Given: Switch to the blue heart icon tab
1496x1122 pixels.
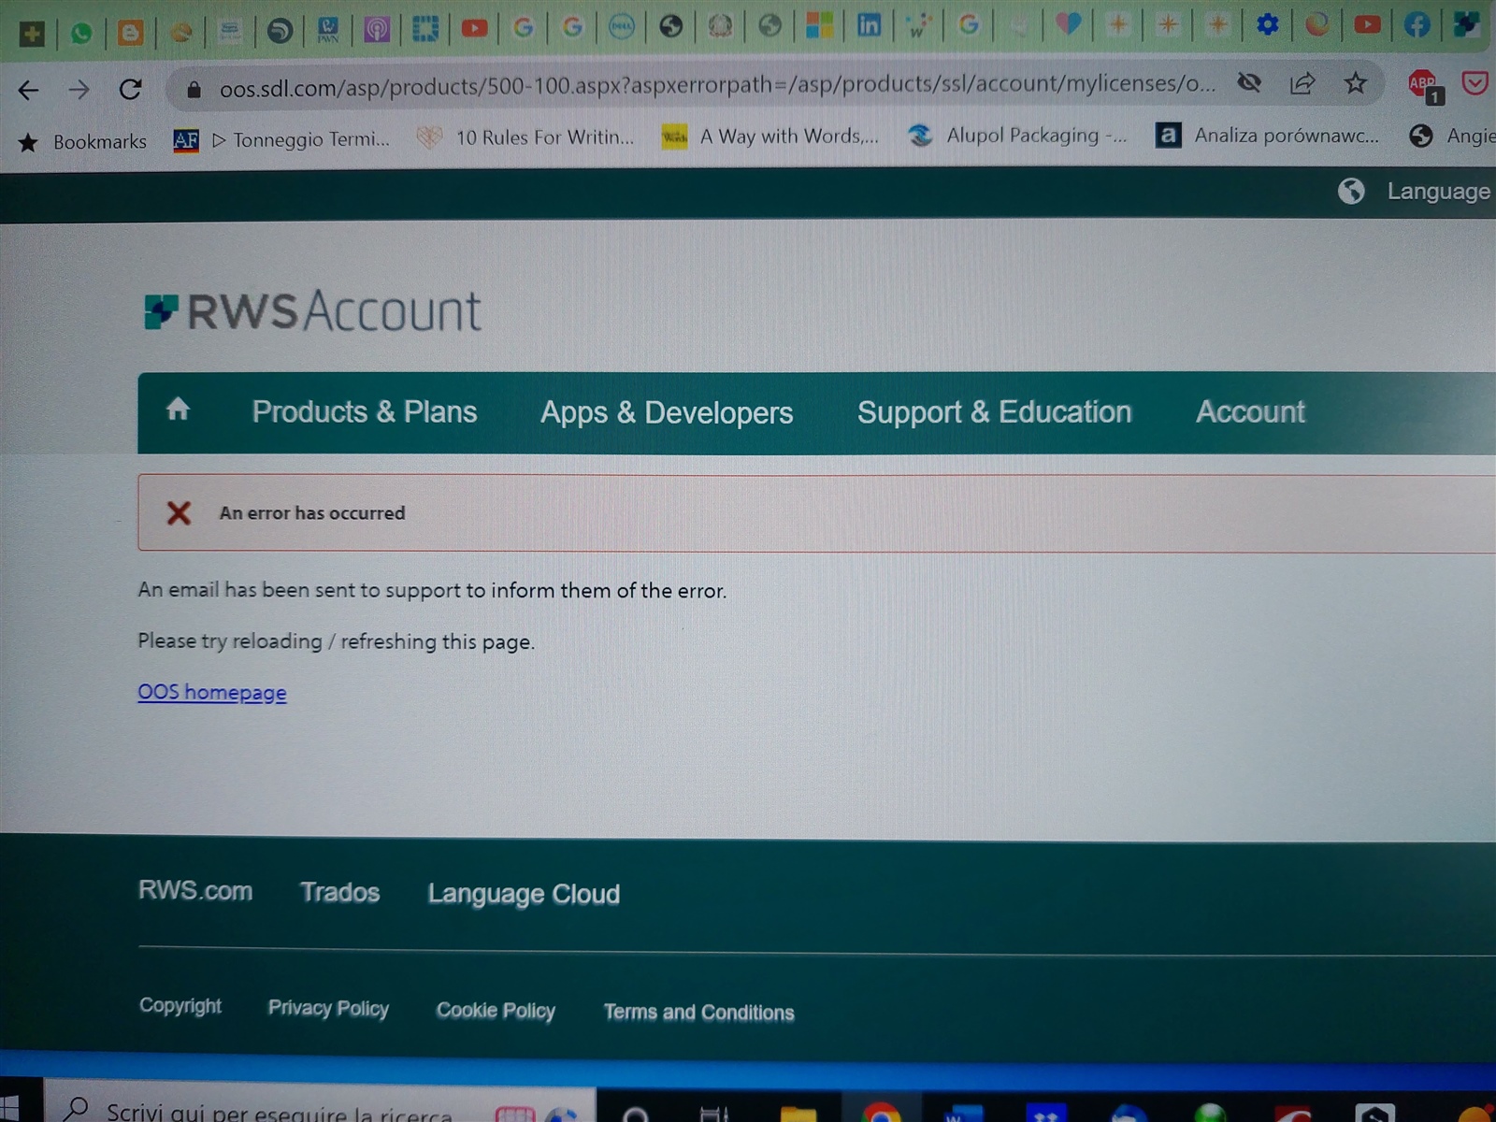Looking at the screenshot, I should click(1068, 24).
